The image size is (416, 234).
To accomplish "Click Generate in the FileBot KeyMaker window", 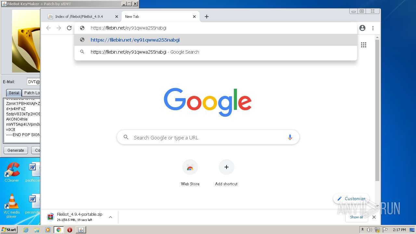I will [16, 150].
